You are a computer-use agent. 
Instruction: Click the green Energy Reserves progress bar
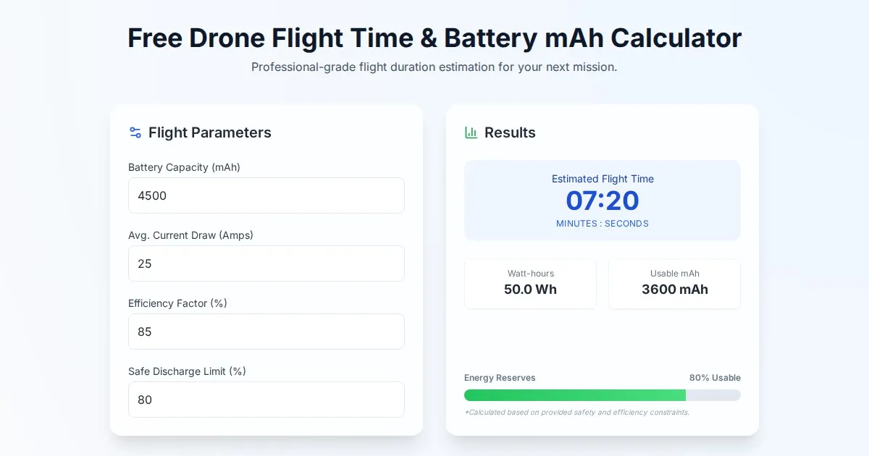pyautogui.click(x=574, y=395)
